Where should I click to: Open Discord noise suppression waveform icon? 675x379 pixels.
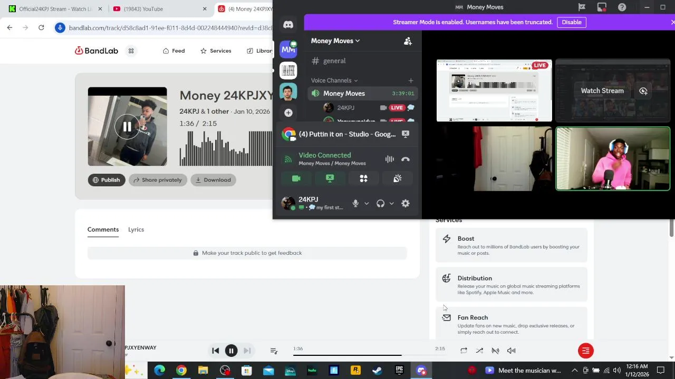point(389,159)
